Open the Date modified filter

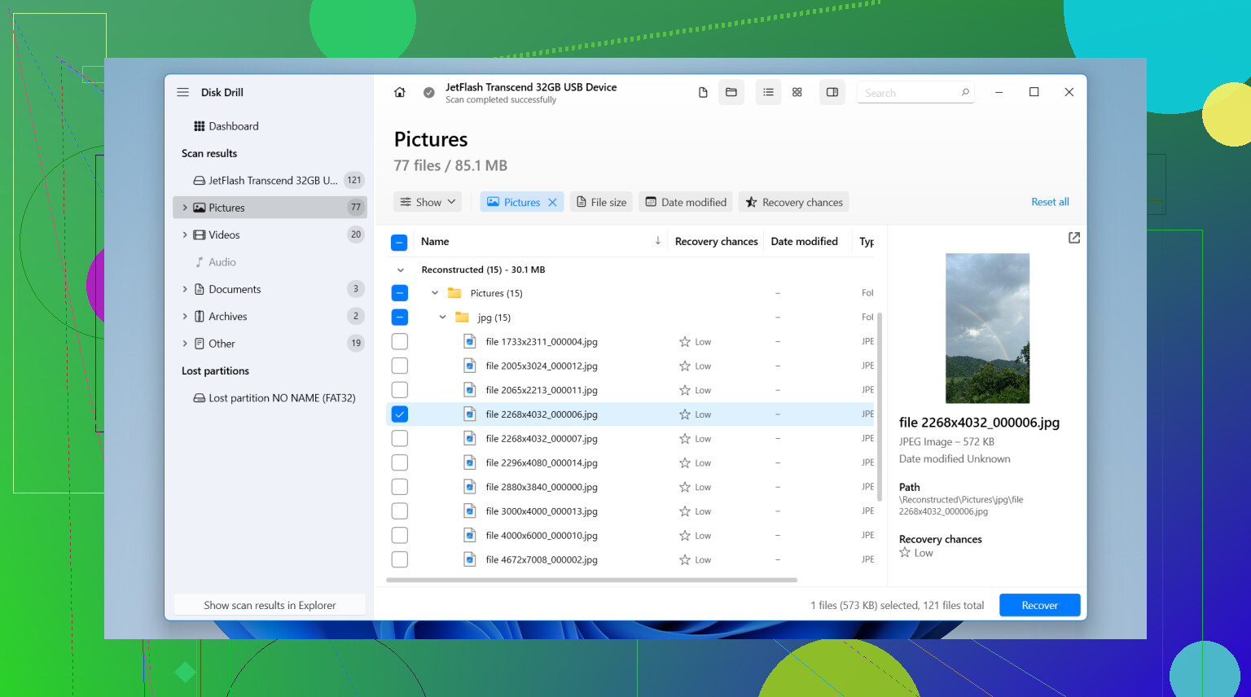[x=686, y=202]
